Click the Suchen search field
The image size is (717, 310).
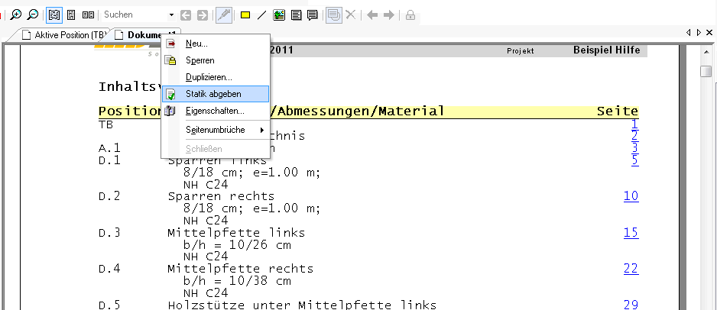coord(134,15)
